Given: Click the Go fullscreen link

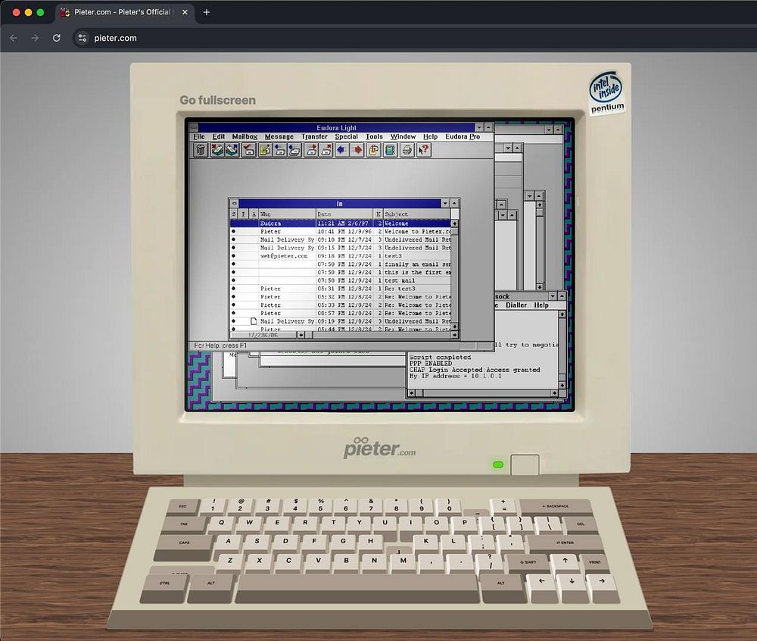Looking at the screenshot, I should pos(218,100).
